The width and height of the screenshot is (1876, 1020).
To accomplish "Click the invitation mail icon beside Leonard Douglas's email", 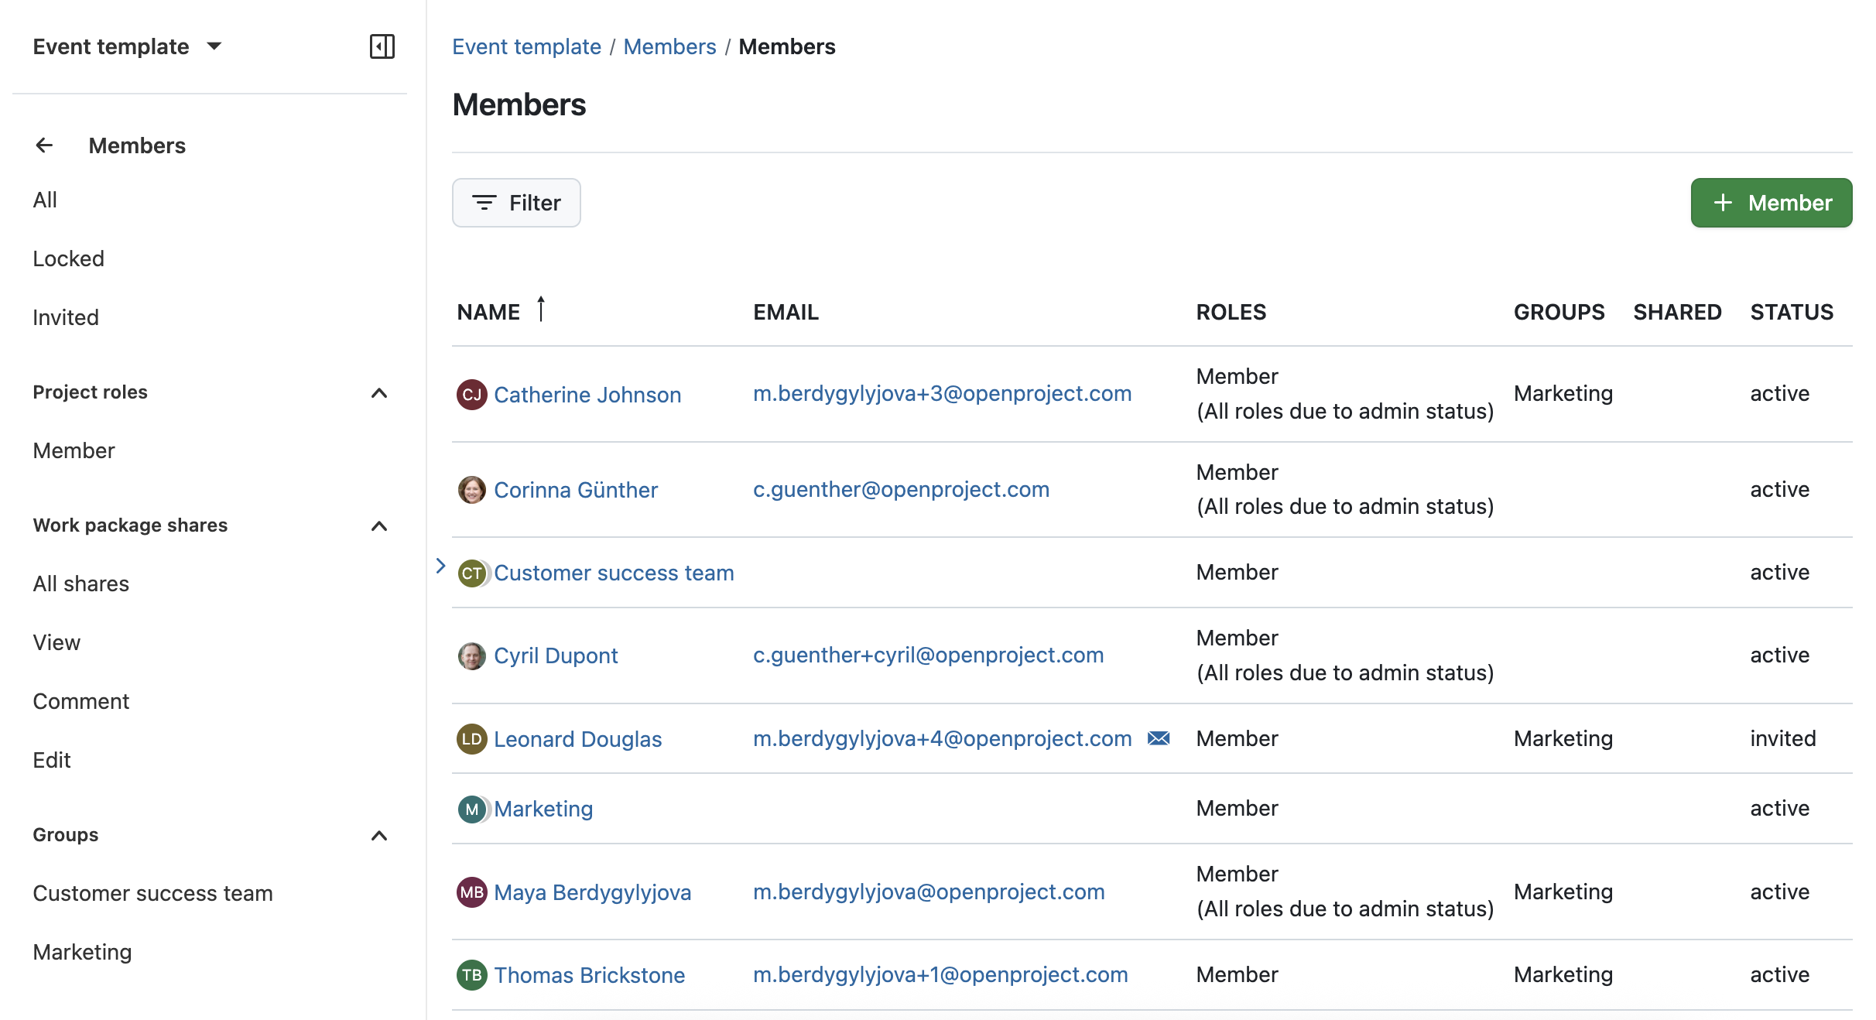I will pos(1157,738).
